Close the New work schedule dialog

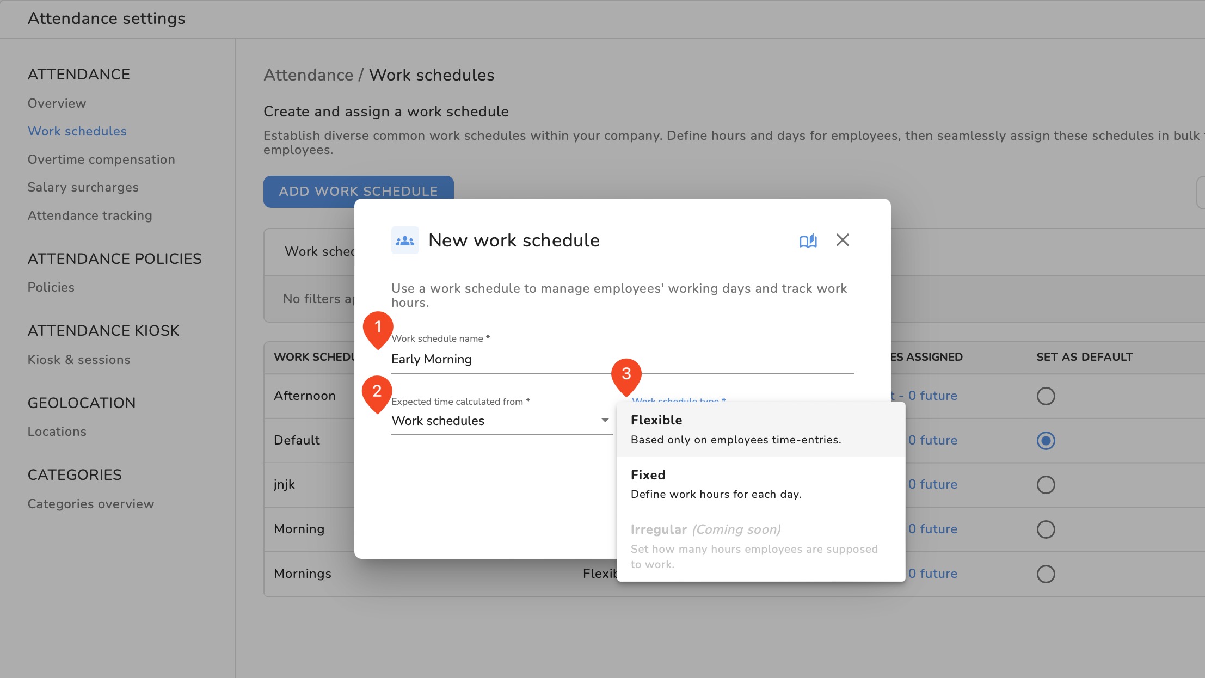[x=843, y=240]
